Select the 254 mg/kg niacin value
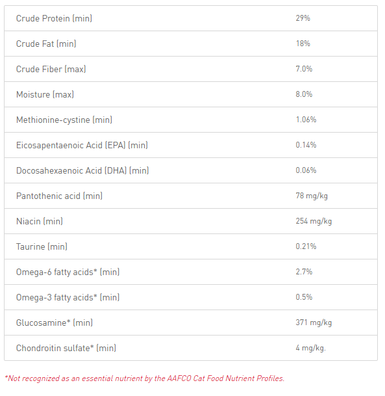 314,221
